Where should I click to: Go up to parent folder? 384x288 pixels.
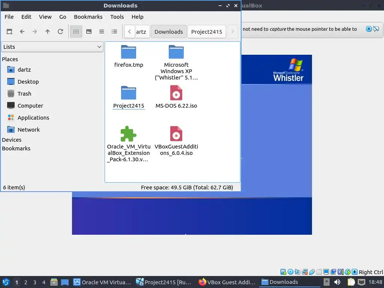coord(48,31)
